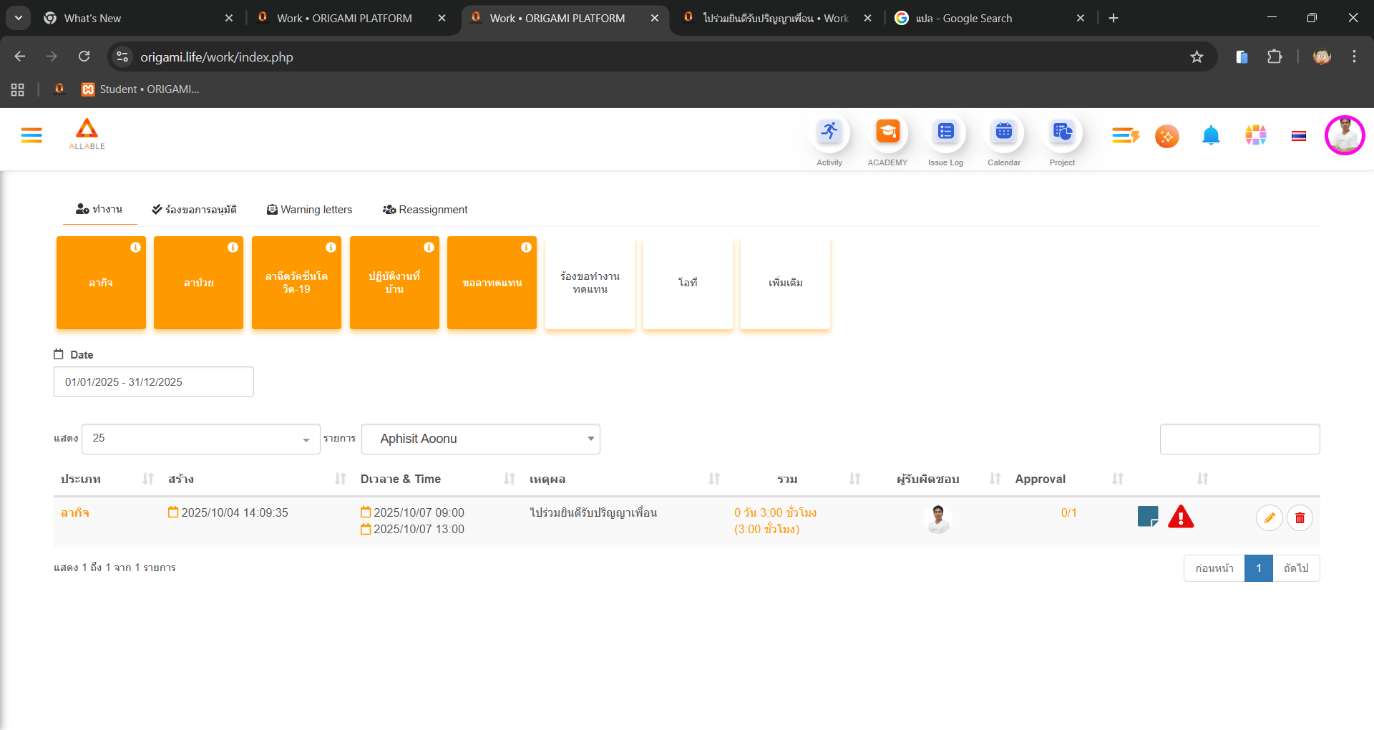Delete the leave record with trash icon

(1300, 518)
